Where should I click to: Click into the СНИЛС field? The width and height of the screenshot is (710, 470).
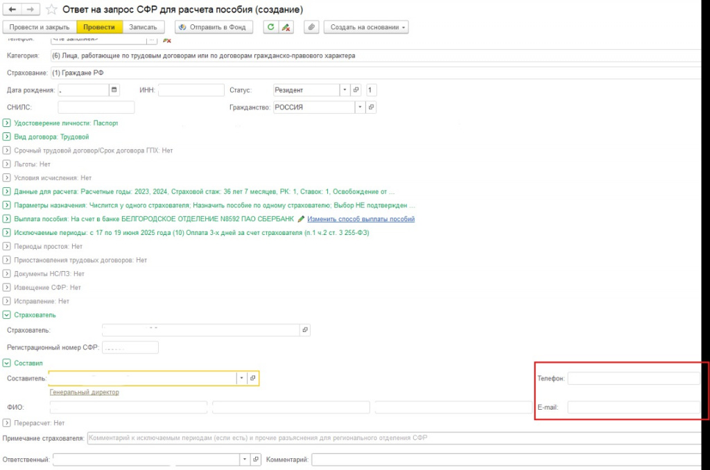coord(96,107)
